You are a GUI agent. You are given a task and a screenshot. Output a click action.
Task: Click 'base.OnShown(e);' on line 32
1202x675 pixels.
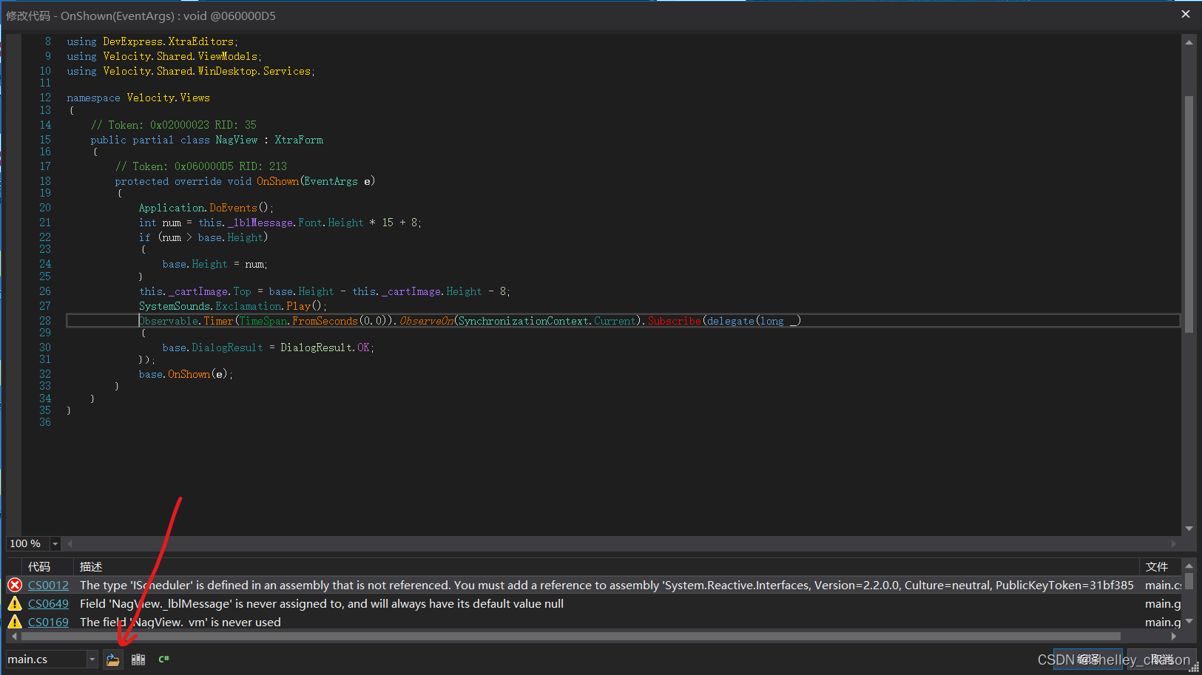coord(186,374)
